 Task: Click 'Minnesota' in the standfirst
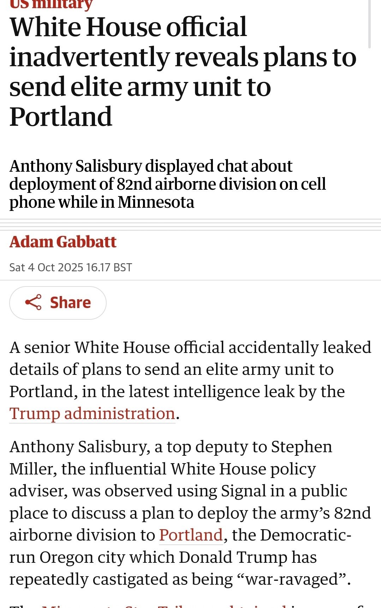(x=156, y=202)
